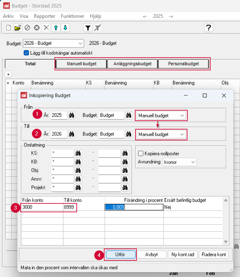
Task: Expand the Avrundning kronor dropdown
Action: pos(179,162)
